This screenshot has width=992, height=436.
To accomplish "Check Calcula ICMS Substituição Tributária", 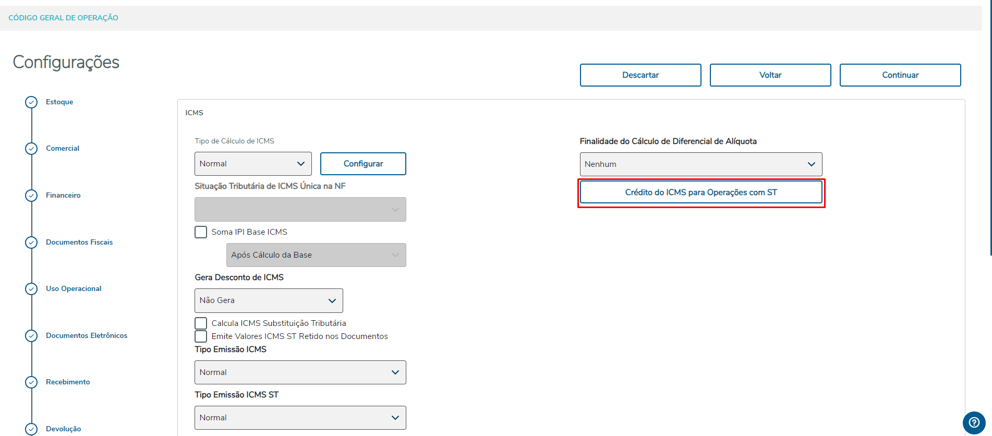I will point(201,323).
